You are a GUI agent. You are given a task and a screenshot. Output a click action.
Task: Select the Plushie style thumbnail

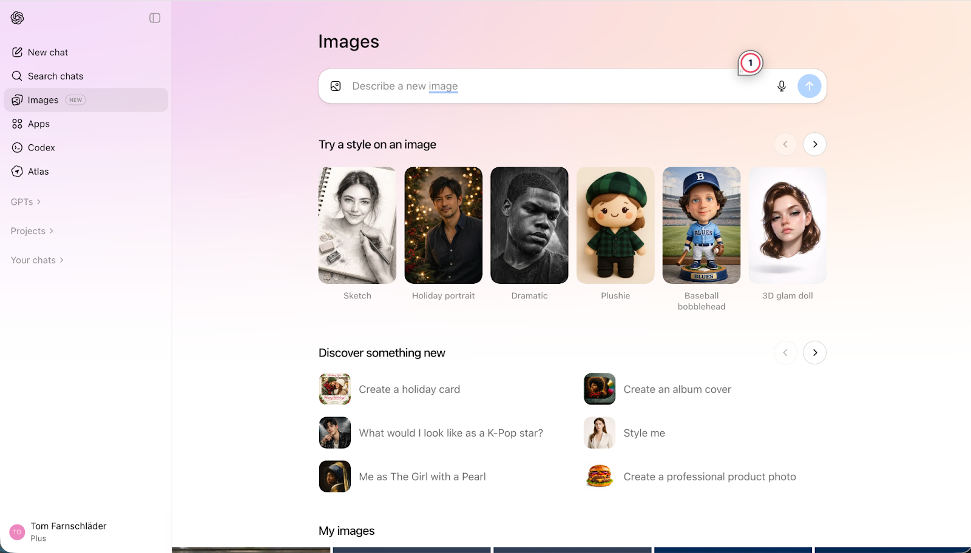pyautogui.click(x=615, y=225)
